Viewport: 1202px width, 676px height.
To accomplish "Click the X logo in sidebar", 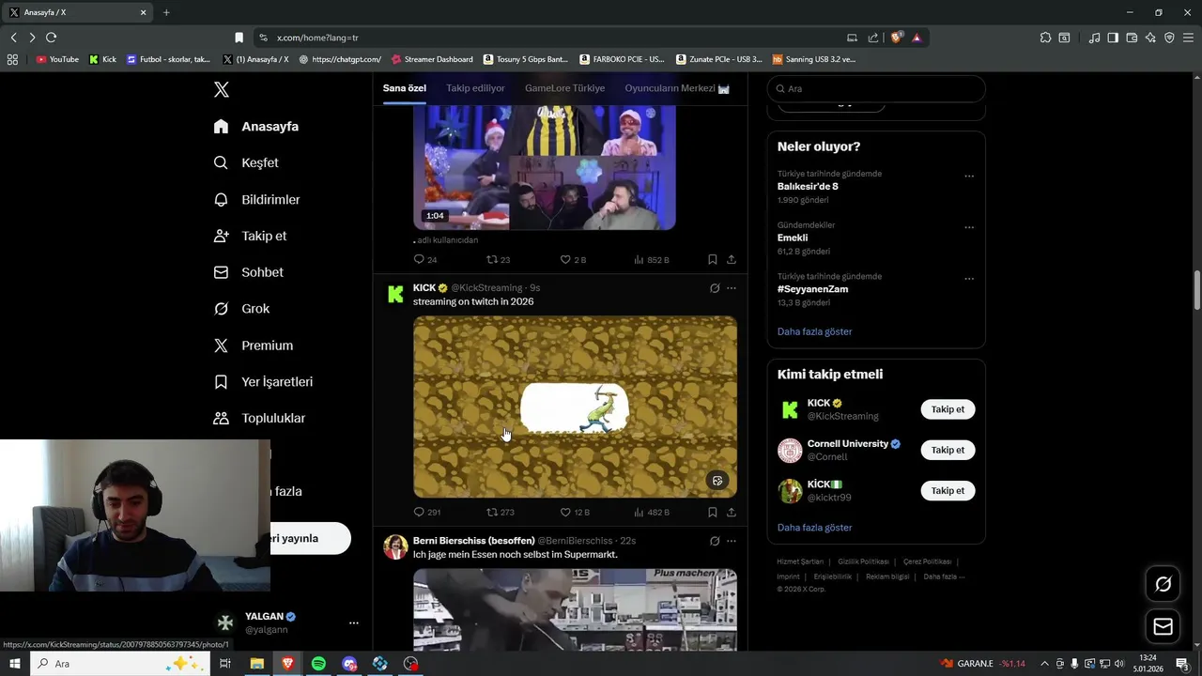I will (x=221, y=89).
